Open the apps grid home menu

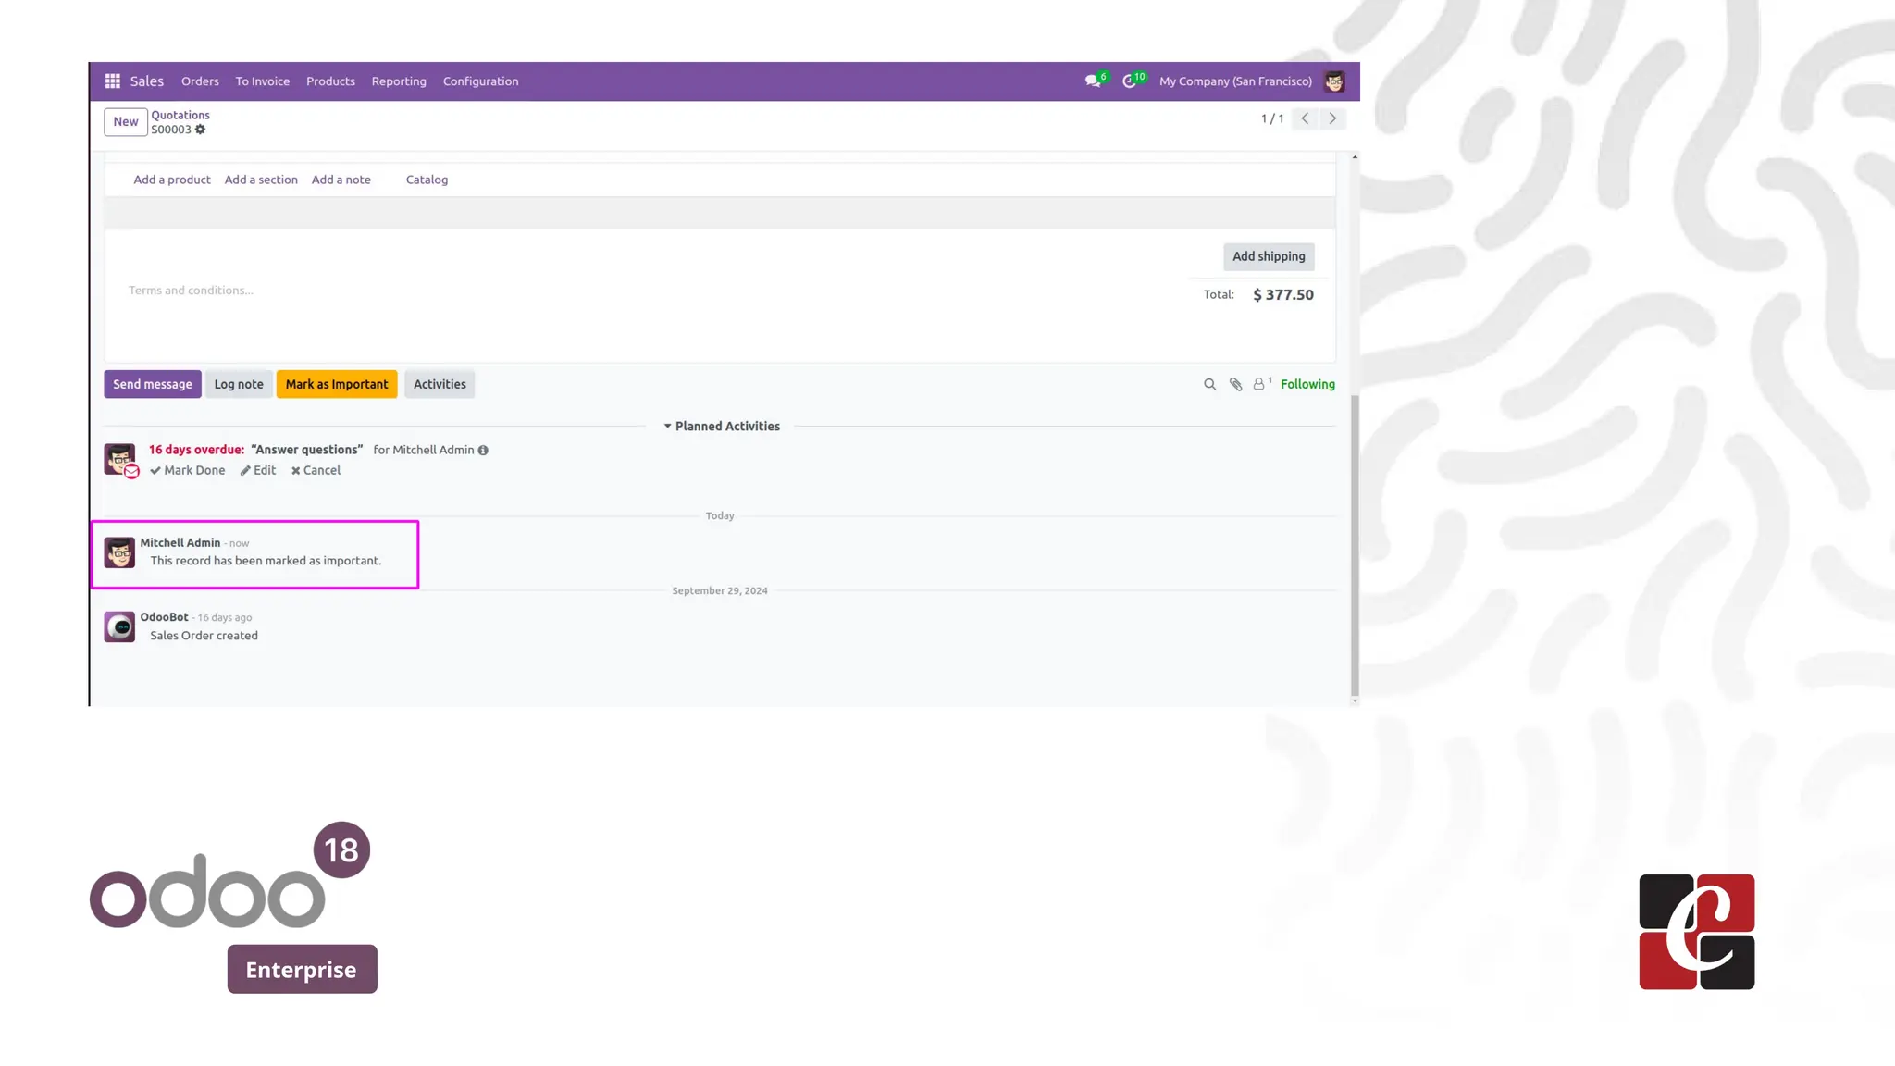tap(112, 81)
